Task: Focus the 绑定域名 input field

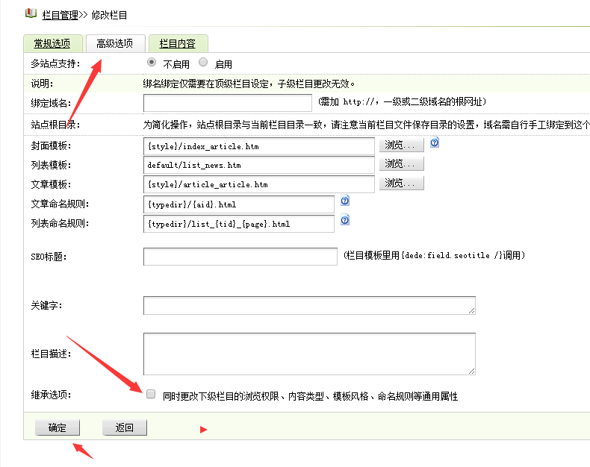Action: coord(227,103)
